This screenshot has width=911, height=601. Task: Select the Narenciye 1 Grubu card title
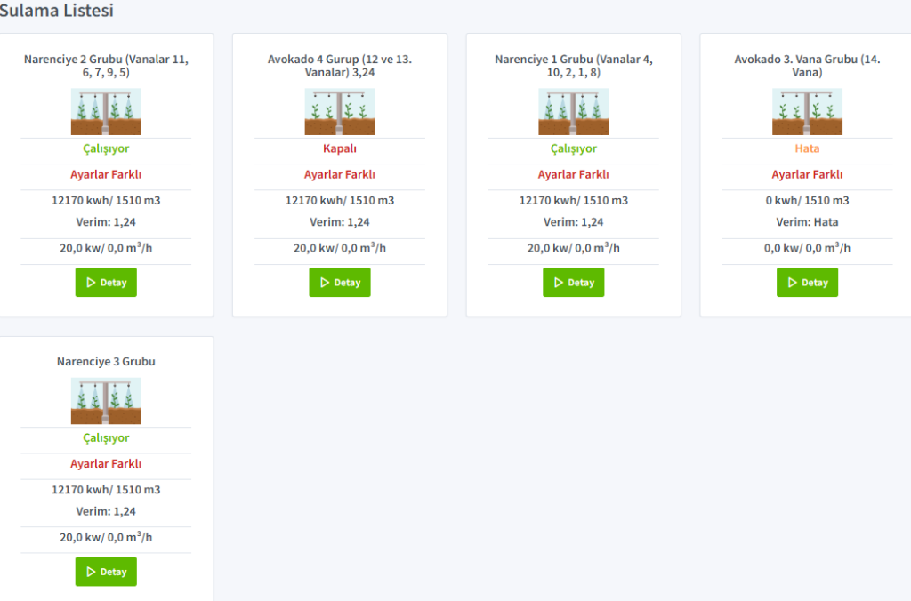click(573, 66)
